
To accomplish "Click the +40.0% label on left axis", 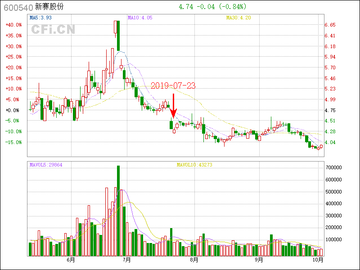I will 13,25.
